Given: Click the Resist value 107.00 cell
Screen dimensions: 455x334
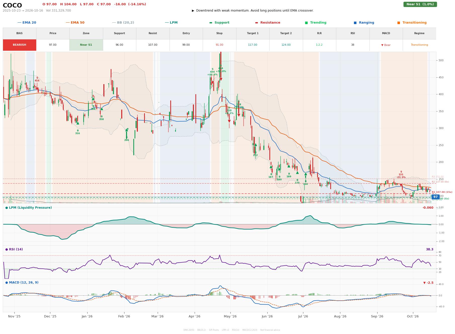Looking at the screenshot, I should pyautogui.click(x=153, y=45).
